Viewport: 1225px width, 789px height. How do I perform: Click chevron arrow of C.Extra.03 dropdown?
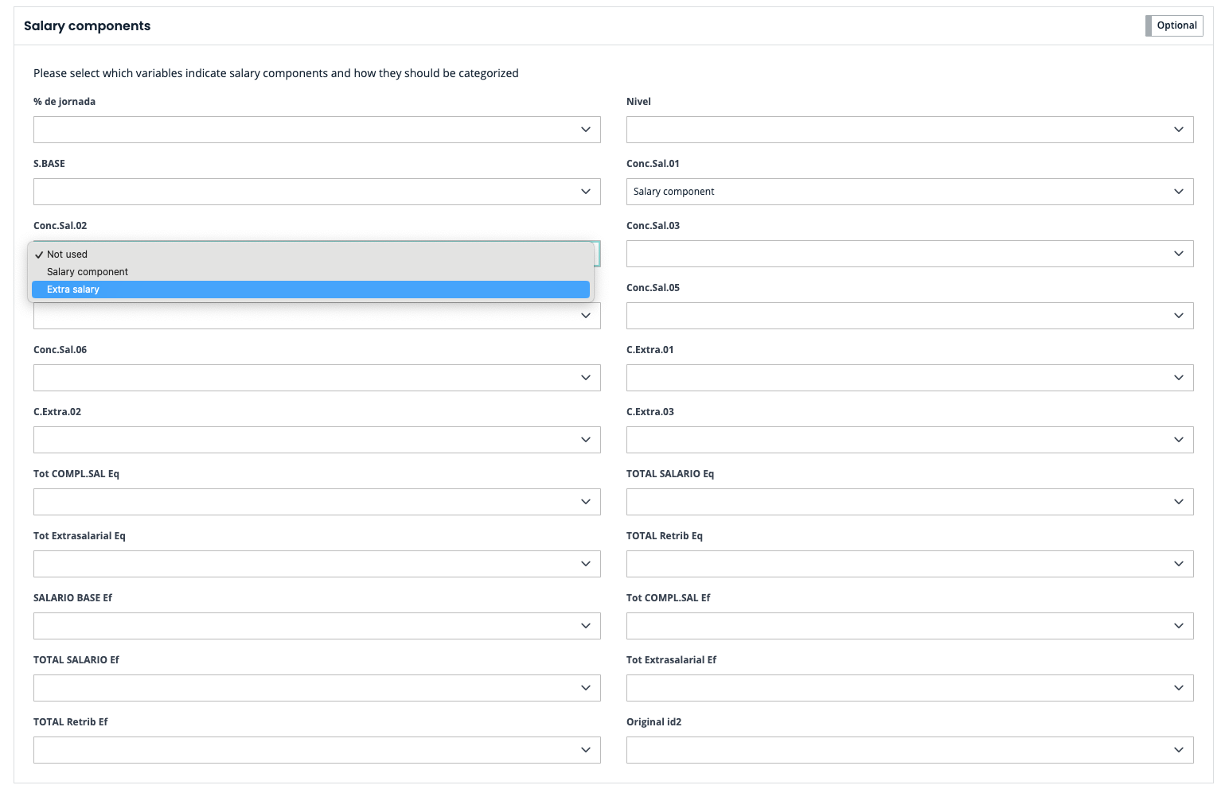[x=1178, y=440]
